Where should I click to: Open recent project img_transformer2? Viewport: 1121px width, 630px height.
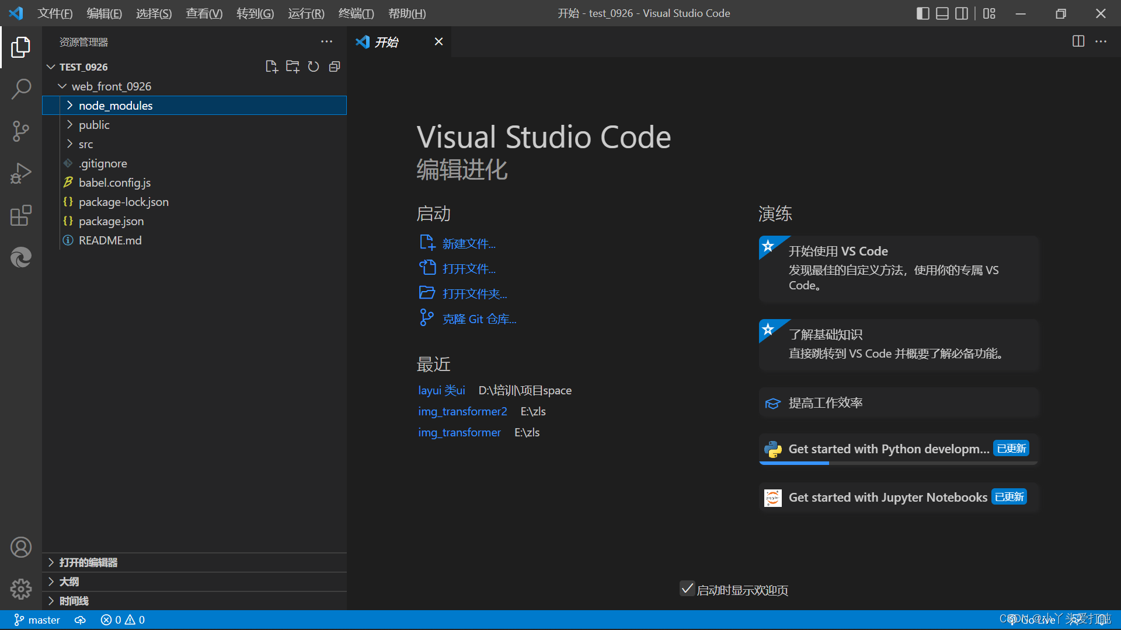[x=462, y=411]
